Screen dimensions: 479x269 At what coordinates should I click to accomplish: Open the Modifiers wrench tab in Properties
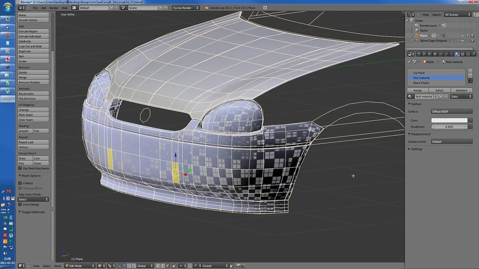click(x=446, y=54)
